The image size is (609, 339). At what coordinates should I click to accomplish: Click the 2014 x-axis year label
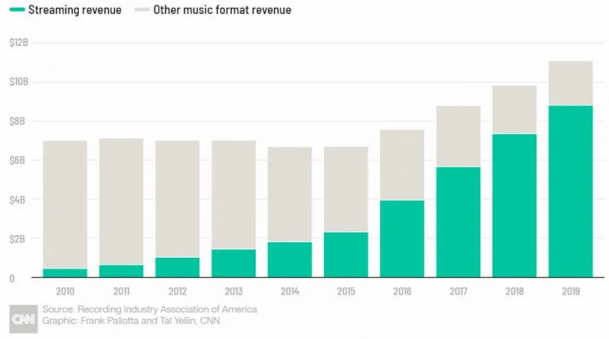[x=290, y=291]
